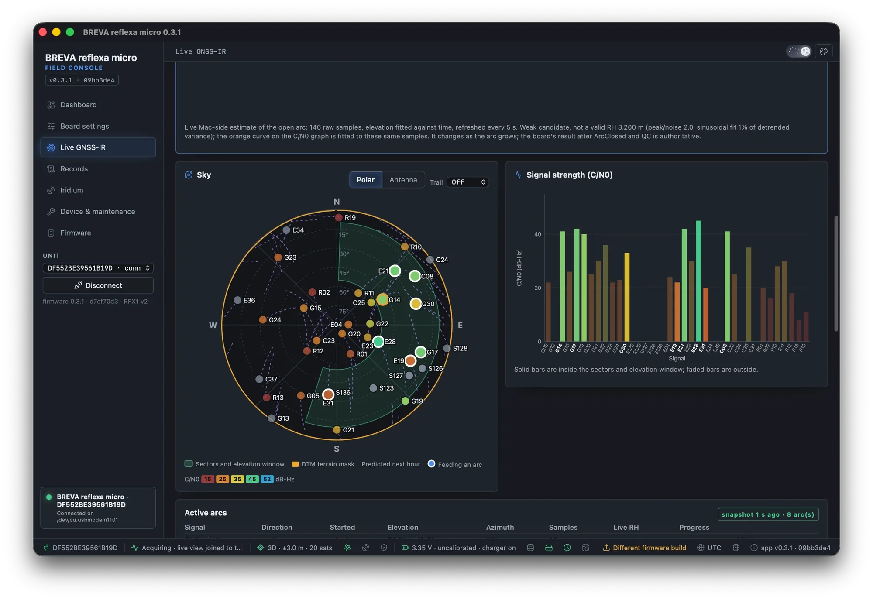This screenshot has width=873, height=600.
Task: Open the Trail dropdown set to Off
Action: pos(467,182)
